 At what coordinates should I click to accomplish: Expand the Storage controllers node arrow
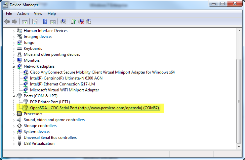click(14, 126)
